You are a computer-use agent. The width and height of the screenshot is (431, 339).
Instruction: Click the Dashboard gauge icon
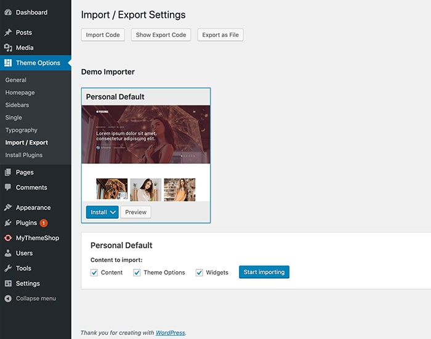(8, 12)
